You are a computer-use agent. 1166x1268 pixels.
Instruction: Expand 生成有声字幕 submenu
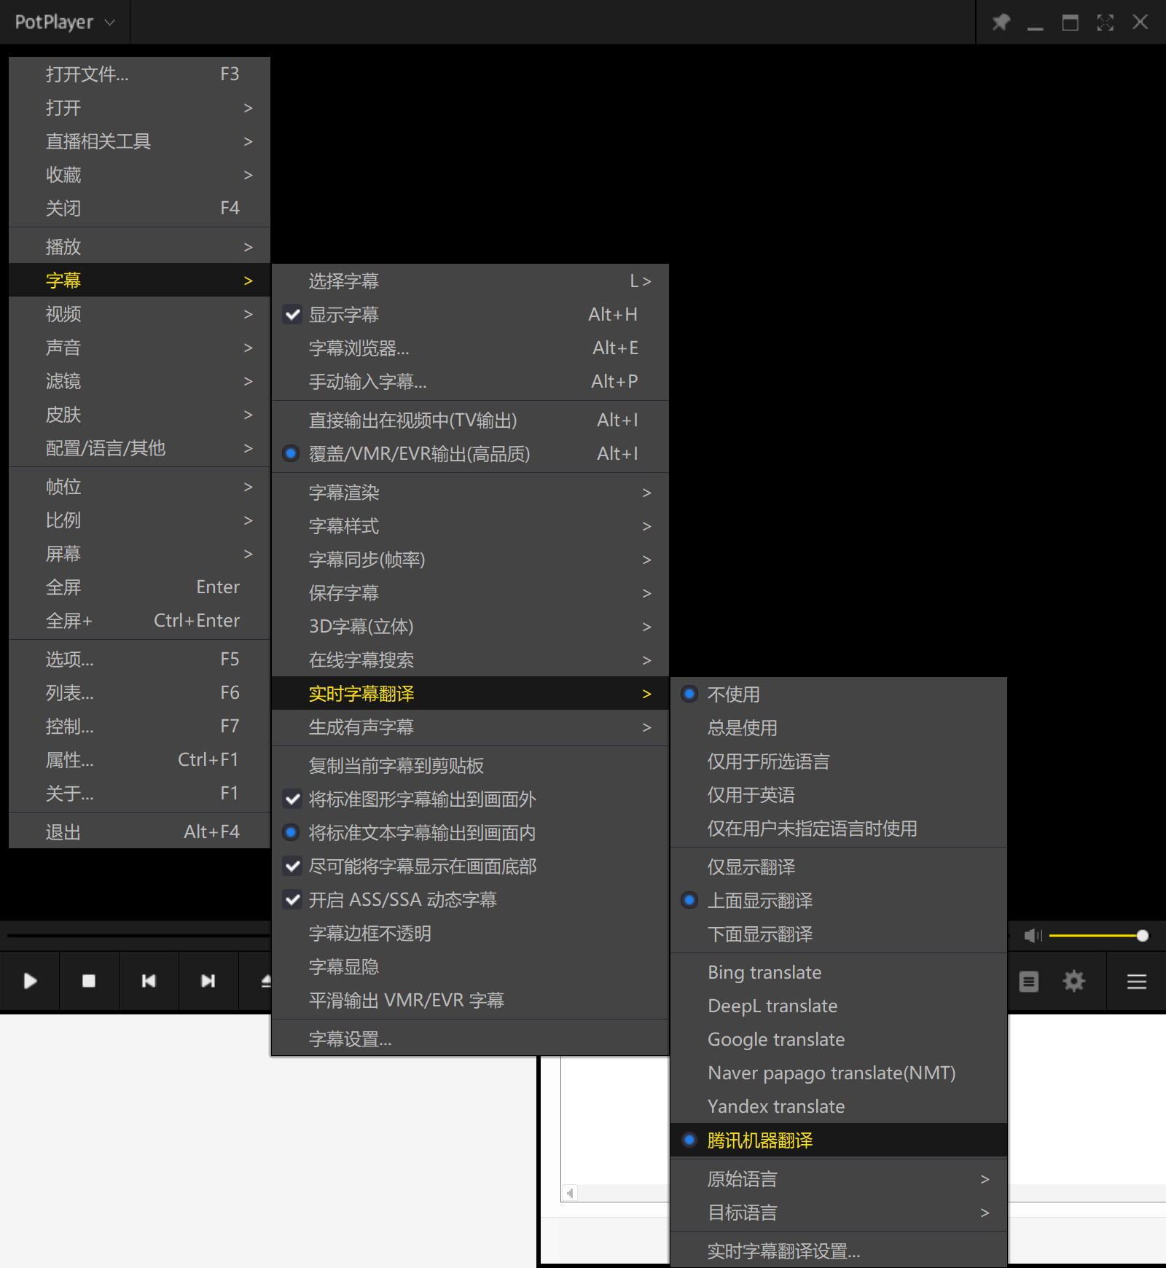[471, 727]
